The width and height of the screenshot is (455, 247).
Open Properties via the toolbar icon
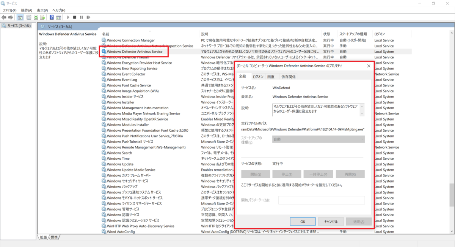click(x=28, y=17)
